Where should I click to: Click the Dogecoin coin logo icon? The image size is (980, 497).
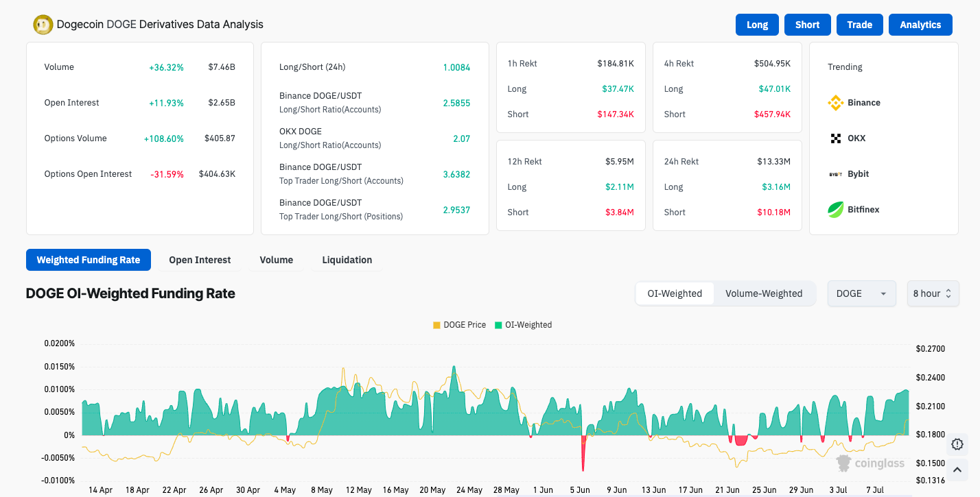click(43, 25)
